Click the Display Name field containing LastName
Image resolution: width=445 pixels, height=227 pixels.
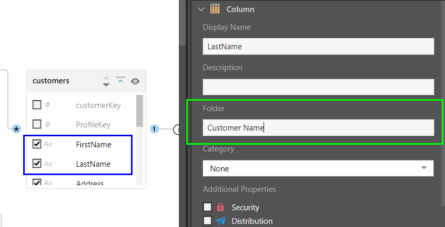pyautogui.click(x=318, y=46)
